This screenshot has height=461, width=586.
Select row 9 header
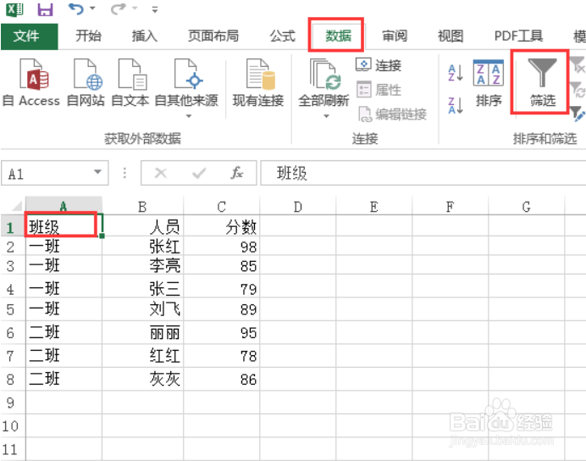click(x=11, y=403)
